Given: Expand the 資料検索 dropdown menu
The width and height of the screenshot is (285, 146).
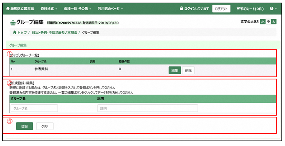Looking at the screenshot, I should coord(49,9).
